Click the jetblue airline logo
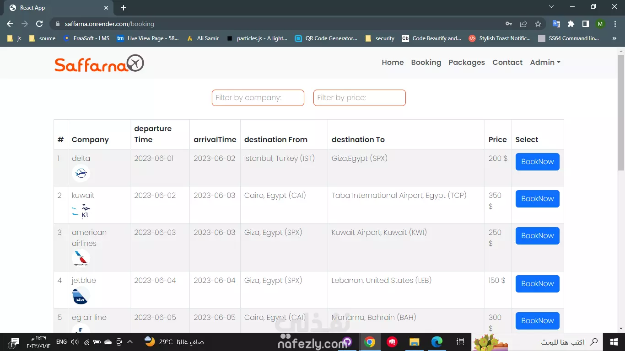The width and height of the screenshot is (625, 351). [x=81, y=295]
